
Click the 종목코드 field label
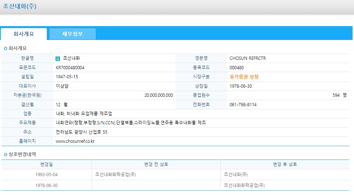(x=201, y=67)
